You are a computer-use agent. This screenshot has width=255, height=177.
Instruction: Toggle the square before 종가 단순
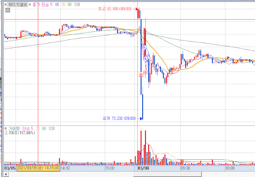tap(30, 4)
